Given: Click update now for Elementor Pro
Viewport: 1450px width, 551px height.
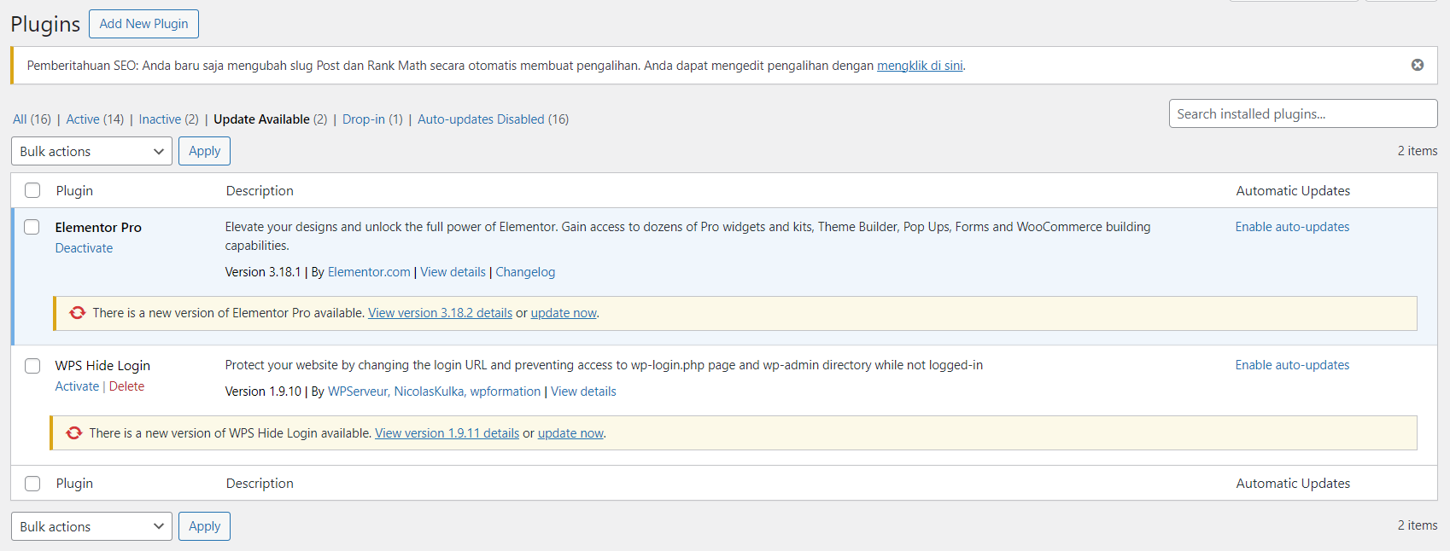Looking at the screenshot, I should point(564,313).
